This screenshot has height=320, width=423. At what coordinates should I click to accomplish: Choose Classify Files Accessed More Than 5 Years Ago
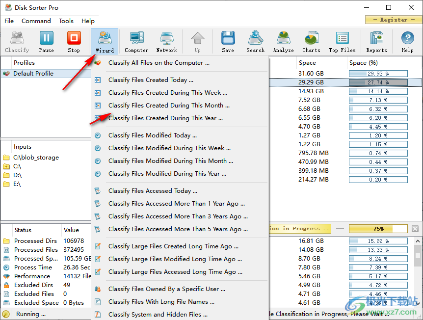pyautogui.click(x=180, y=229)
